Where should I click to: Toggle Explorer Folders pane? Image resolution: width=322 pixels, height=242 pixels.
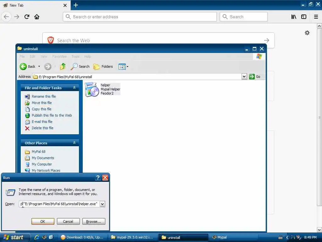click(103, 66)
